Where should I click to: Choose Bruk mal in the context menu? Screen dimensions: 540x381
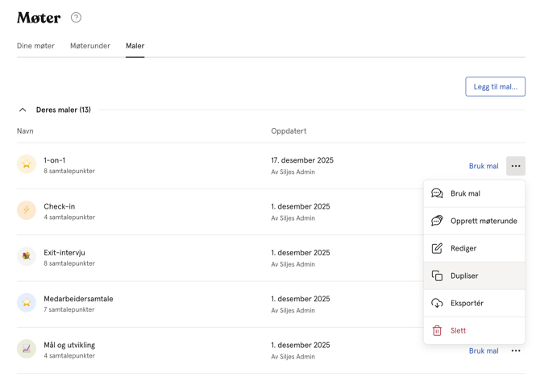pyautogui.click(x=474, y=193)
